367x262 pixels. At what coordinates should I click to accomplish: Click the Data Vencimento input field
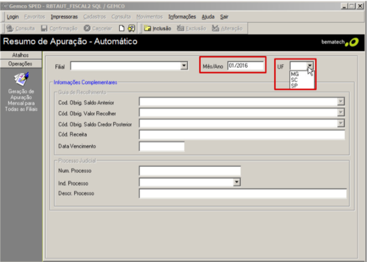pos(162,146)
